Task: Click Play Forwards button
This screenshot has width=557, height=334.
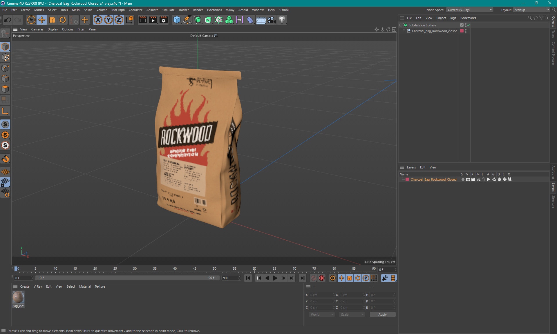Action: [x=275, y=278]
